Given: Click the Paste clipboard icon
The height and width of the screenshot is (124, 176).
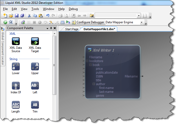Looking at the screenshot, I should (40, 16).
